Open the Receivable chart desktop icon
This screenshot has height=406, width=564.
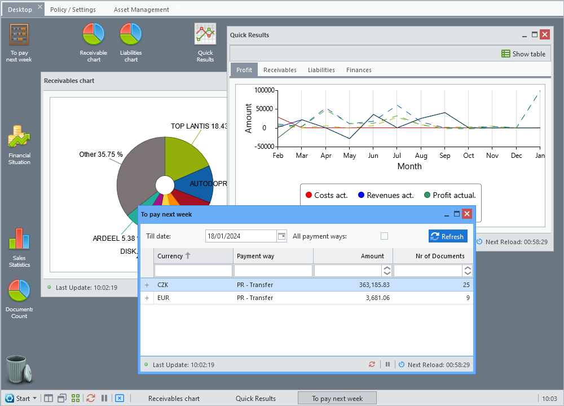(94, 42)
